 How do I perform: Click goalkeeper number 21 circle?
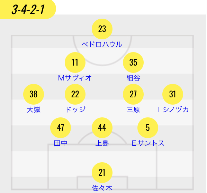click(x=102, y=173)
